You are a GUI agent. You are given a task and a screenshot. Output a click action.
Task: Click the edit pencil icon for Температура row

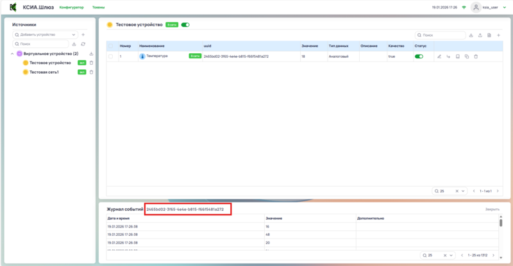click(439, 56)
